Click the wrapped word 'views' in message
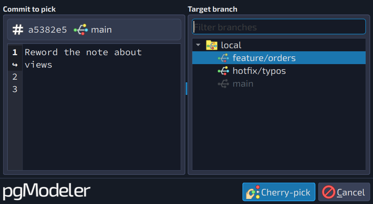This screenshot has width=373, height=204. tap(38, 65)
